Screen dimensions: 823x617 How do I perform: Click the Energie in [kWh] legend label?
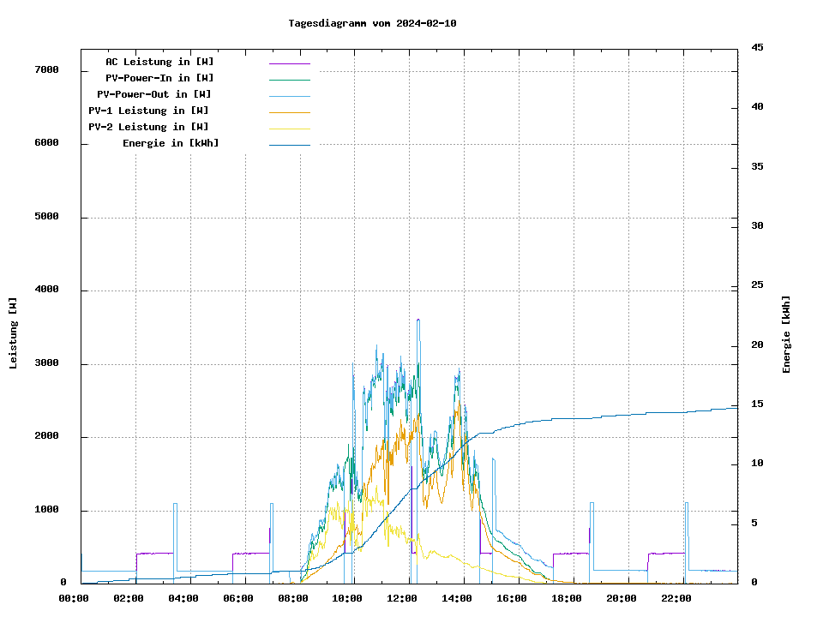click(171, 143)
